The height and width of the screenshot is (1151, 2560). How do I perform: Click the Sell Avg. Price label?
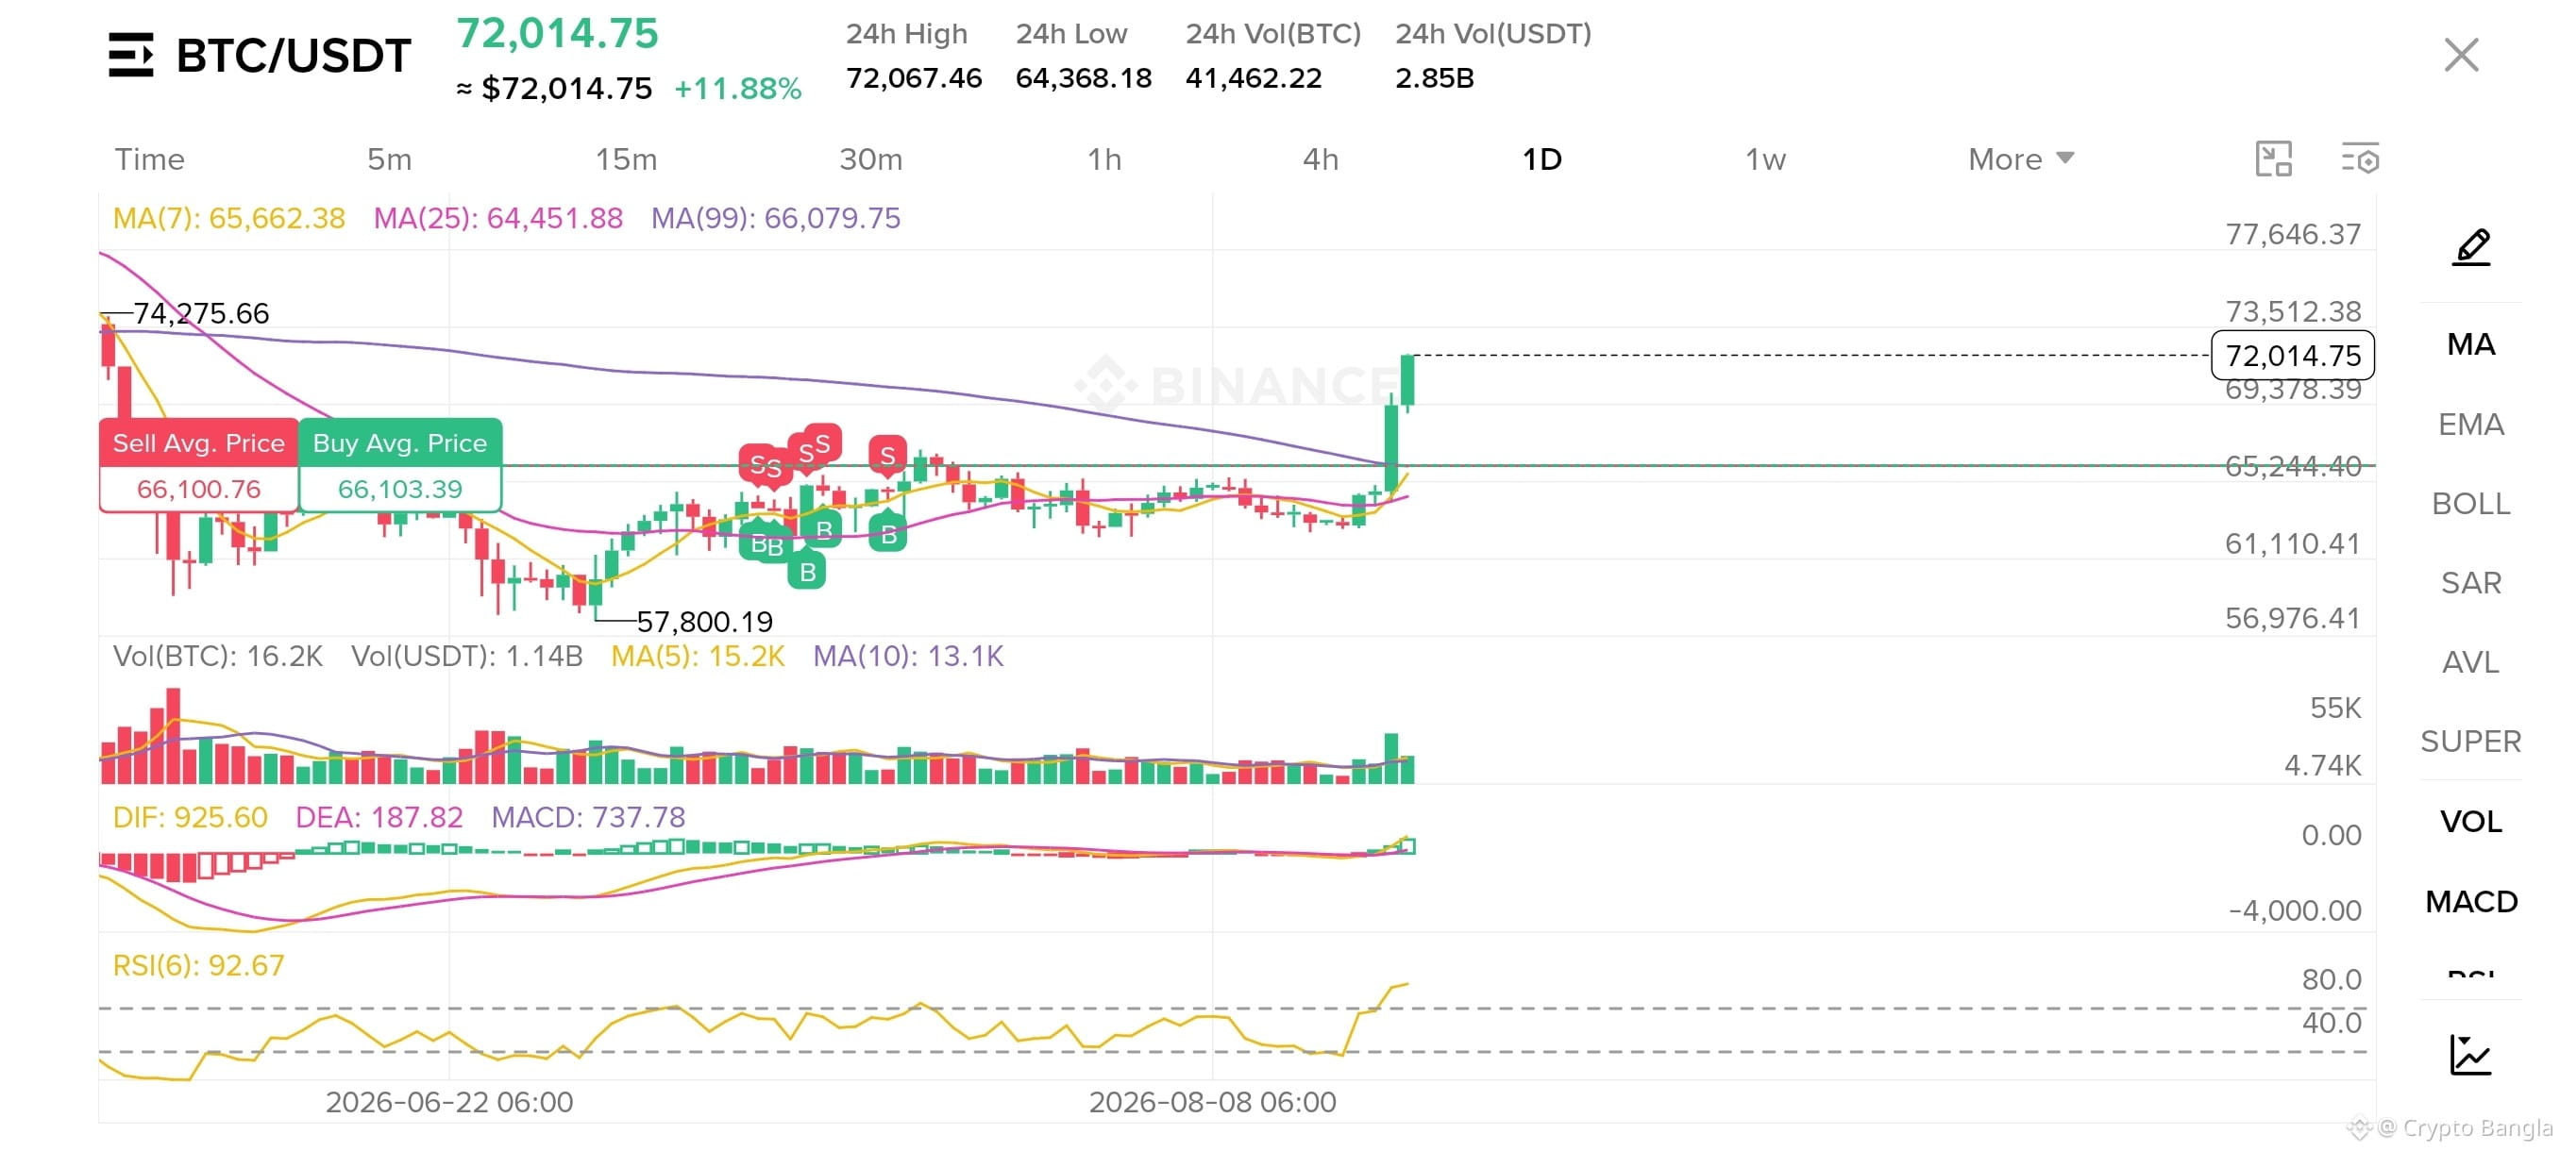pyautogui.click(x=199, y=442)
